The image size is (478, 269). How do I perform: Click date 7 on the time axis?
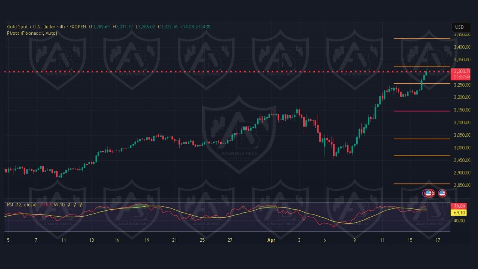(36, 240)
